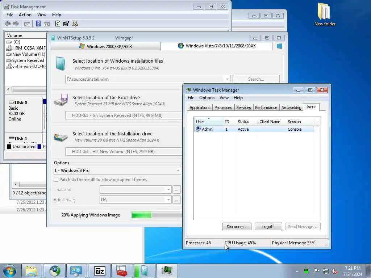371x278 pixels.
Task: Open the New folder desktop icon
Action: (325, 14)
